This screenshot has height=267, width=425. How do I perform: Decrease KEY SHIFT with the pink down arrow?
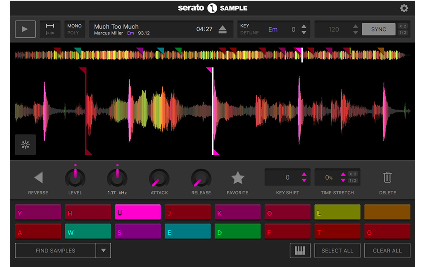[x=304, y=181]
